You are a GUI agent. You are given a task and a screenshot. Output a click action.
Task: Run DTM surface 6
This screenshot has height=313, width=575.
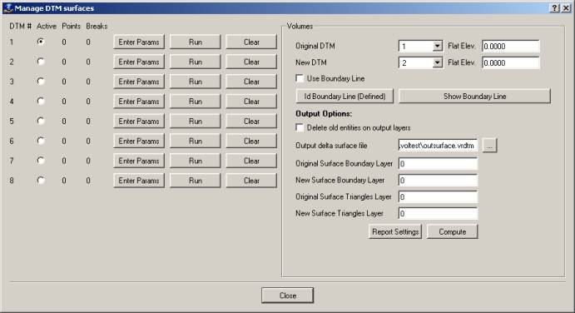195,141
